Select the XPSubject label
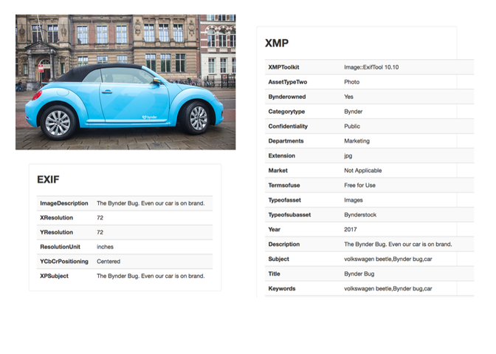Image resolution: width=496 pixels, height=354 pixels. [54, 276]
